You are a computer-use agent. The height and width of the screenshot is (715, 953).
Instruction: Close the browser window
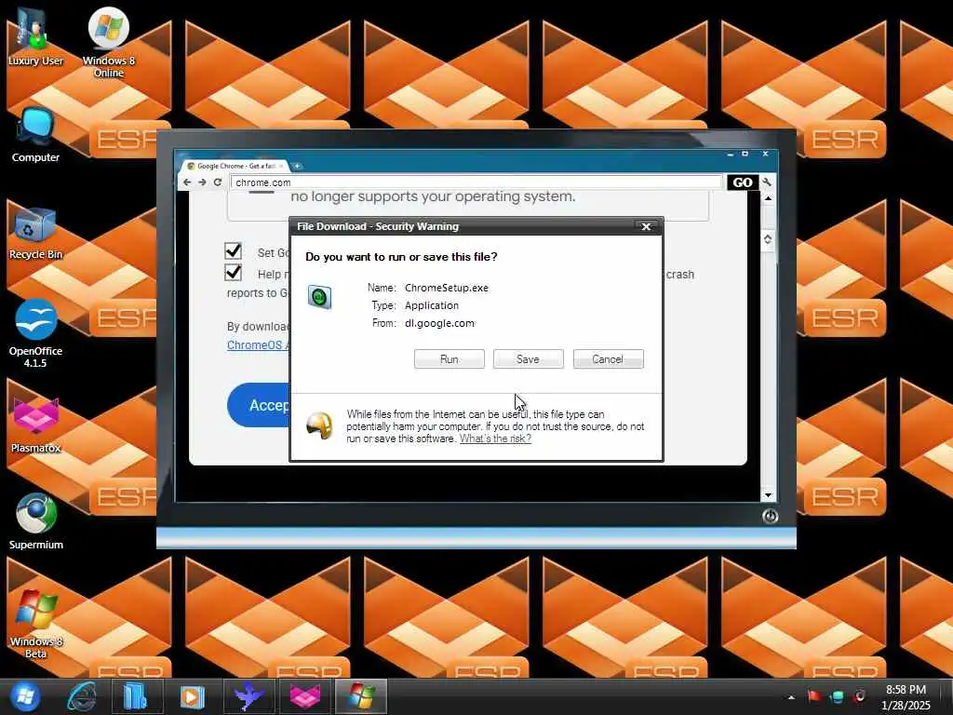[765, 155]
